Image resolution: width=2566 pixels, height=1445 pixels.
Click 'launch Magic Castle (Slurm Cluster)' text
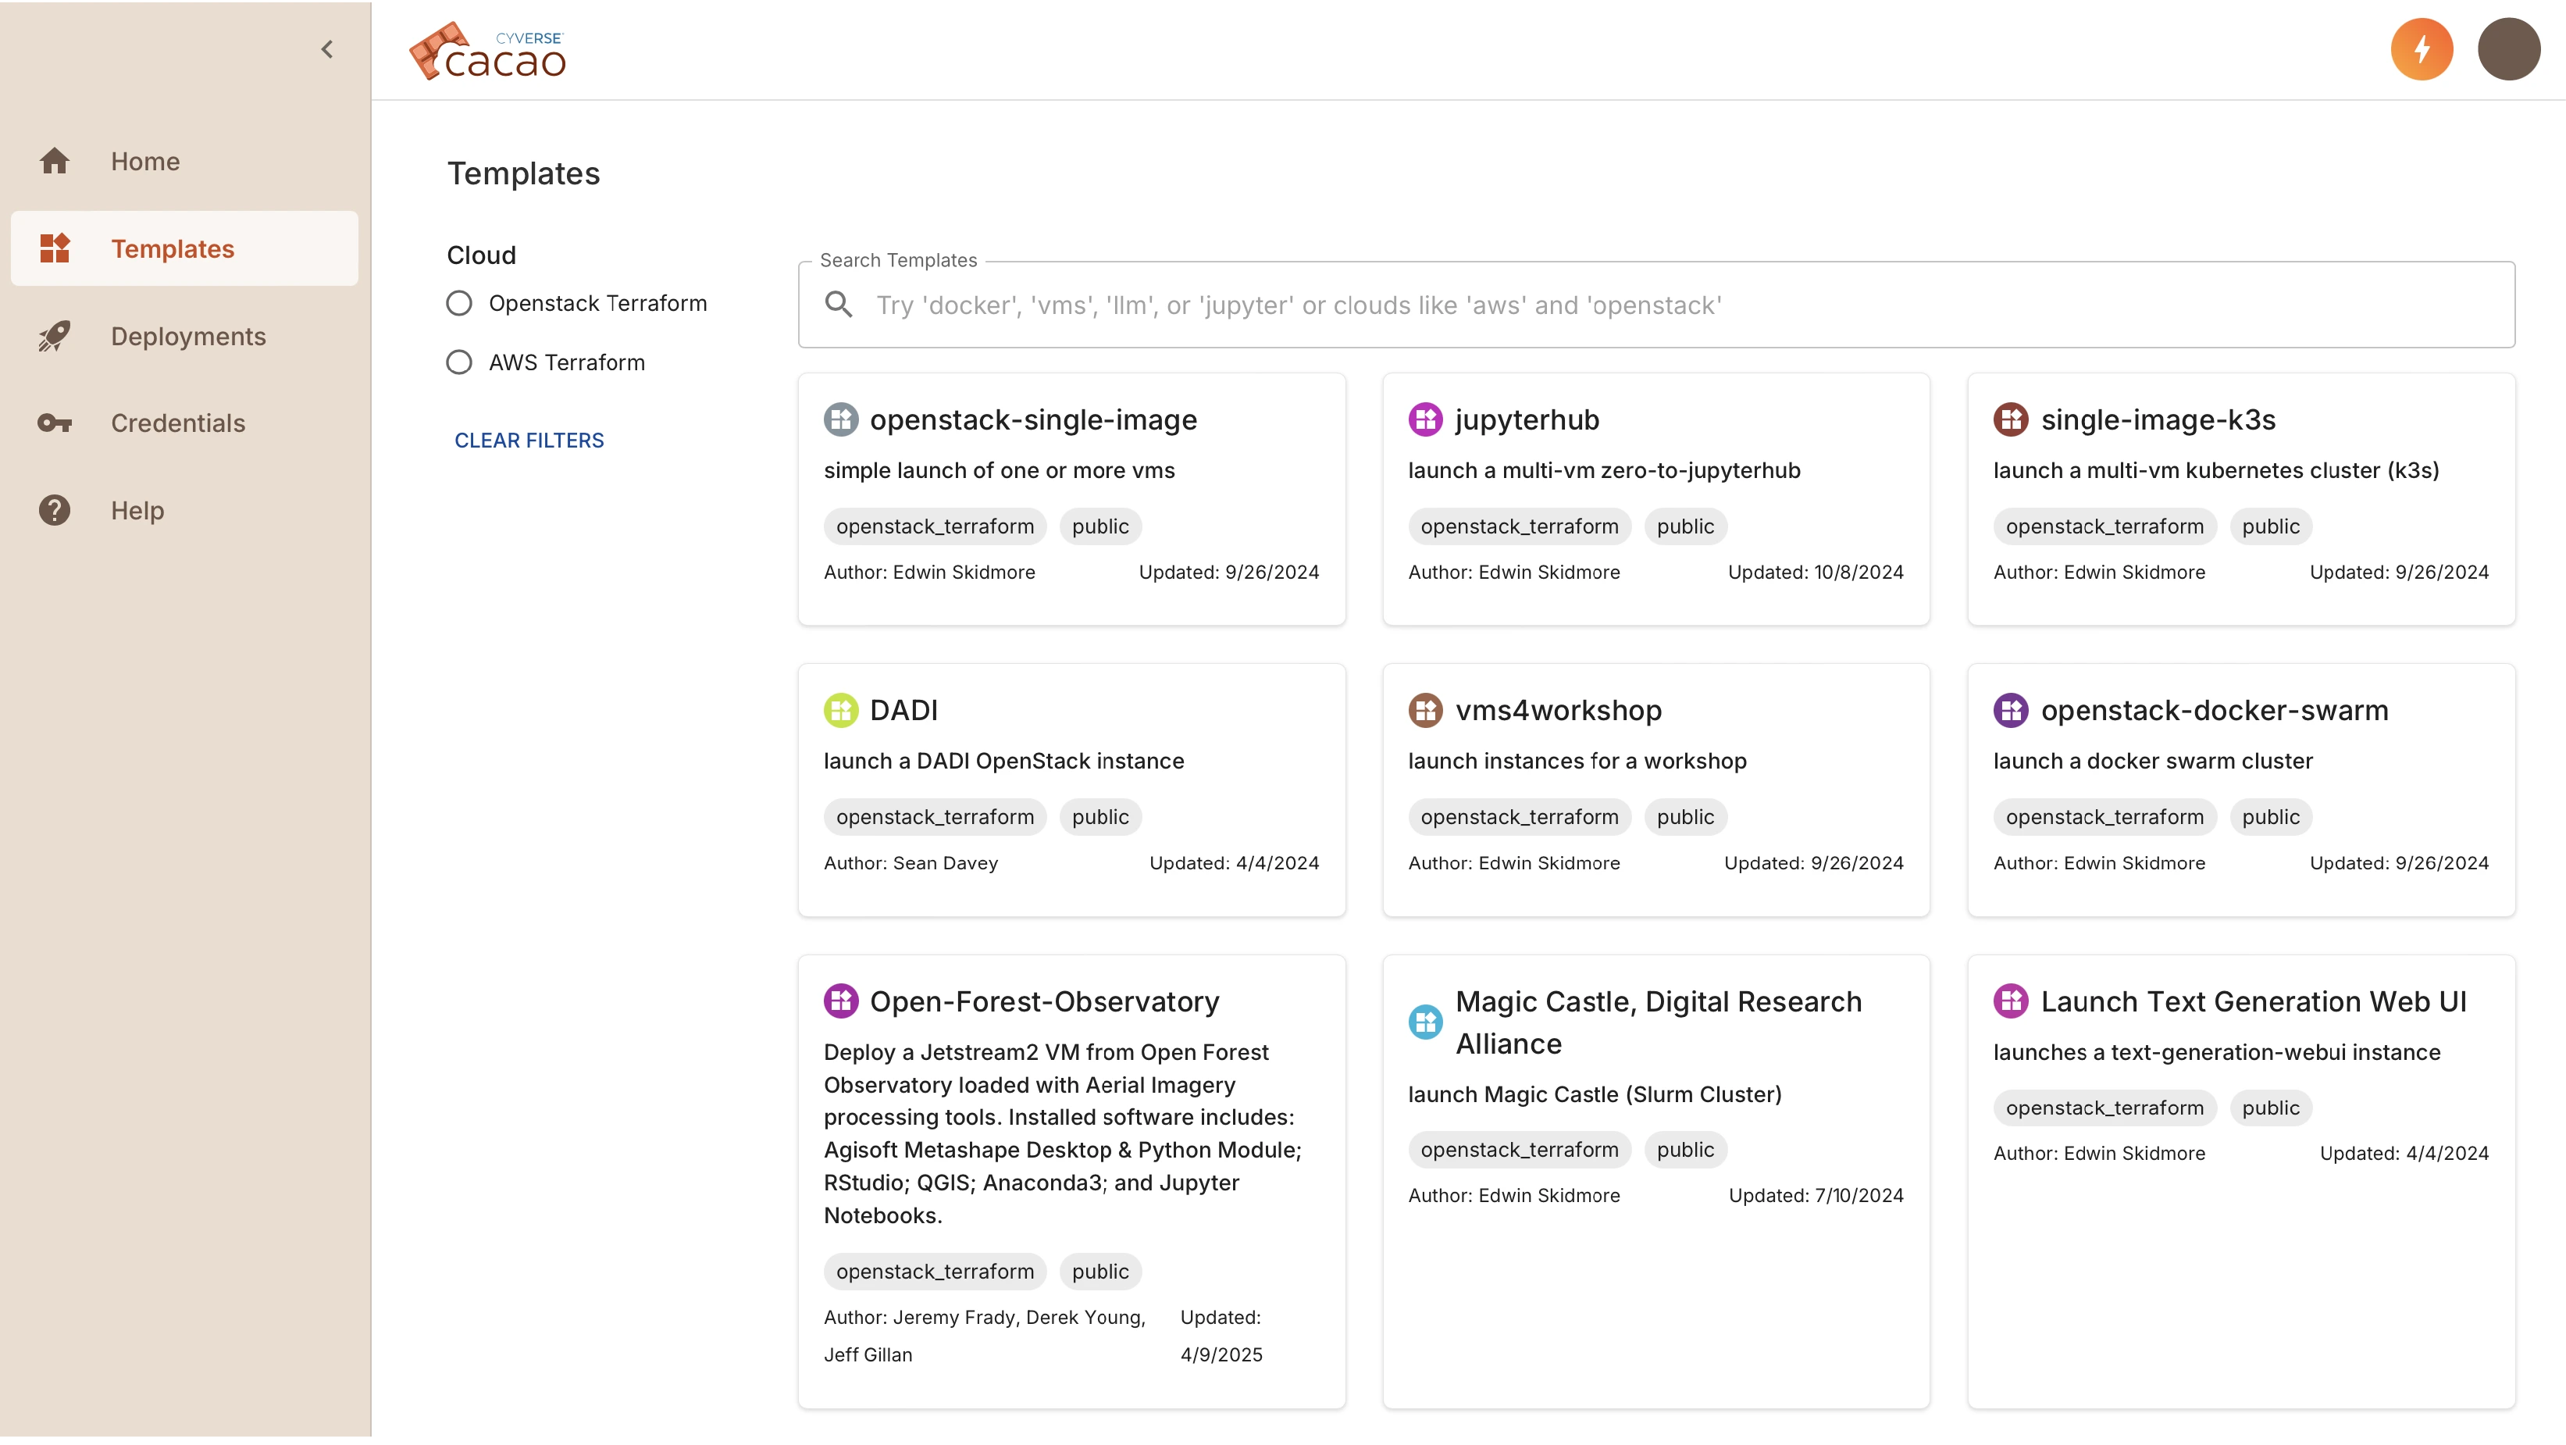tap(1594, 1094)
